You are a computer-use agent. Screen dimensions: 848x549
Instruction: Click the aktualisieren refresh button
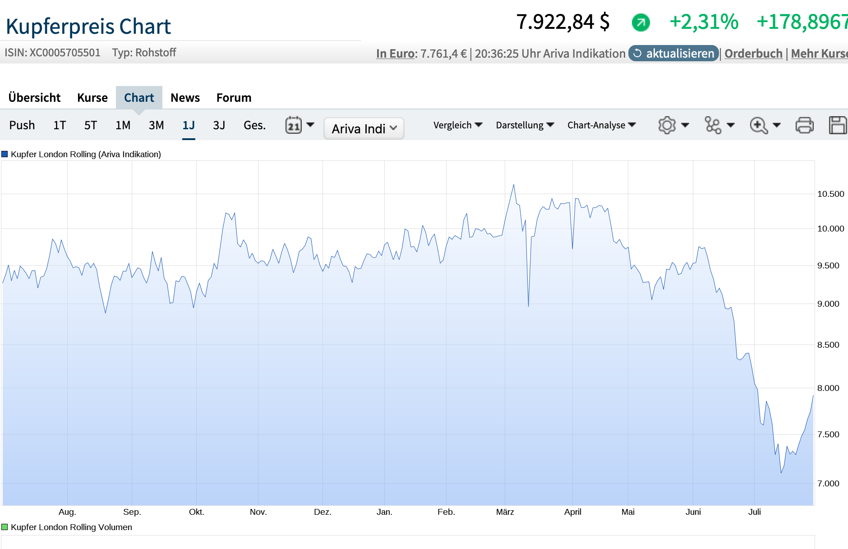click(x=673, y=53)
